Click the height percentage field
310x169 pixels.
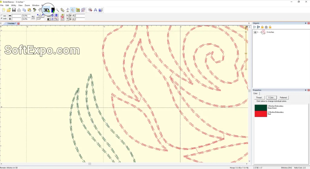pyautogui.click(x=26, y=19)
